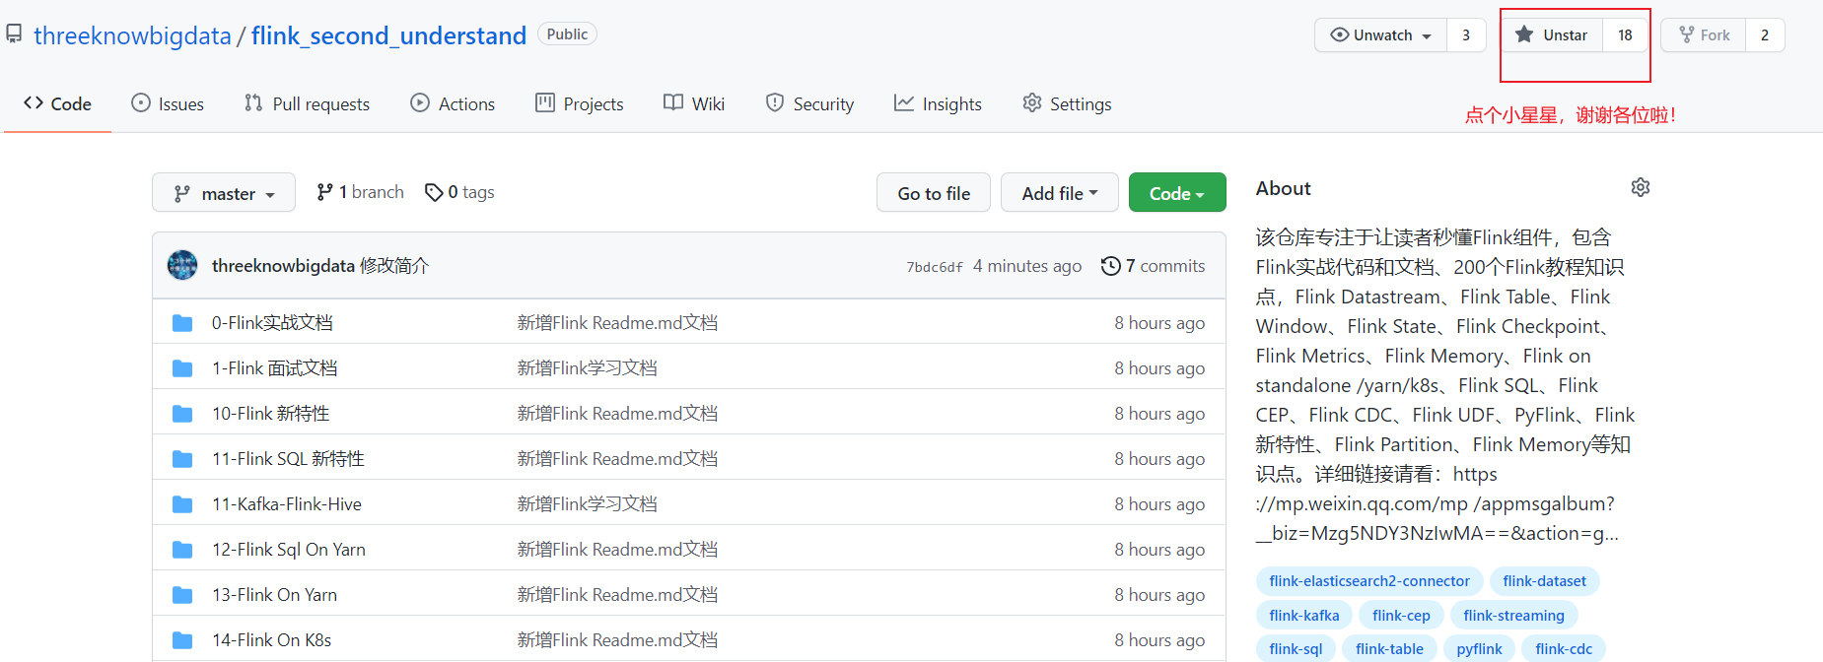The image size is (1823, 662).
Task: Click Go to file button
Action: tap(934, 193)
